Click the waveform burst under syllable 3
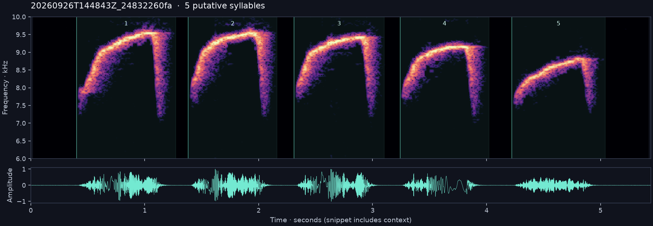 (x=337, y=185)
